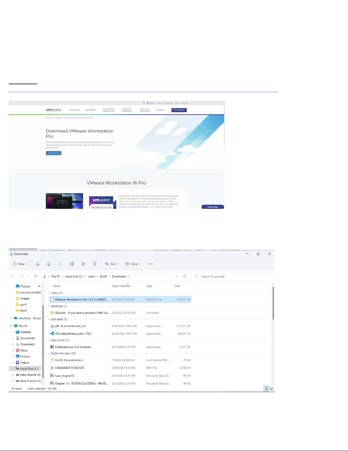Click the Delete trash icon

(x=95, y=264)
